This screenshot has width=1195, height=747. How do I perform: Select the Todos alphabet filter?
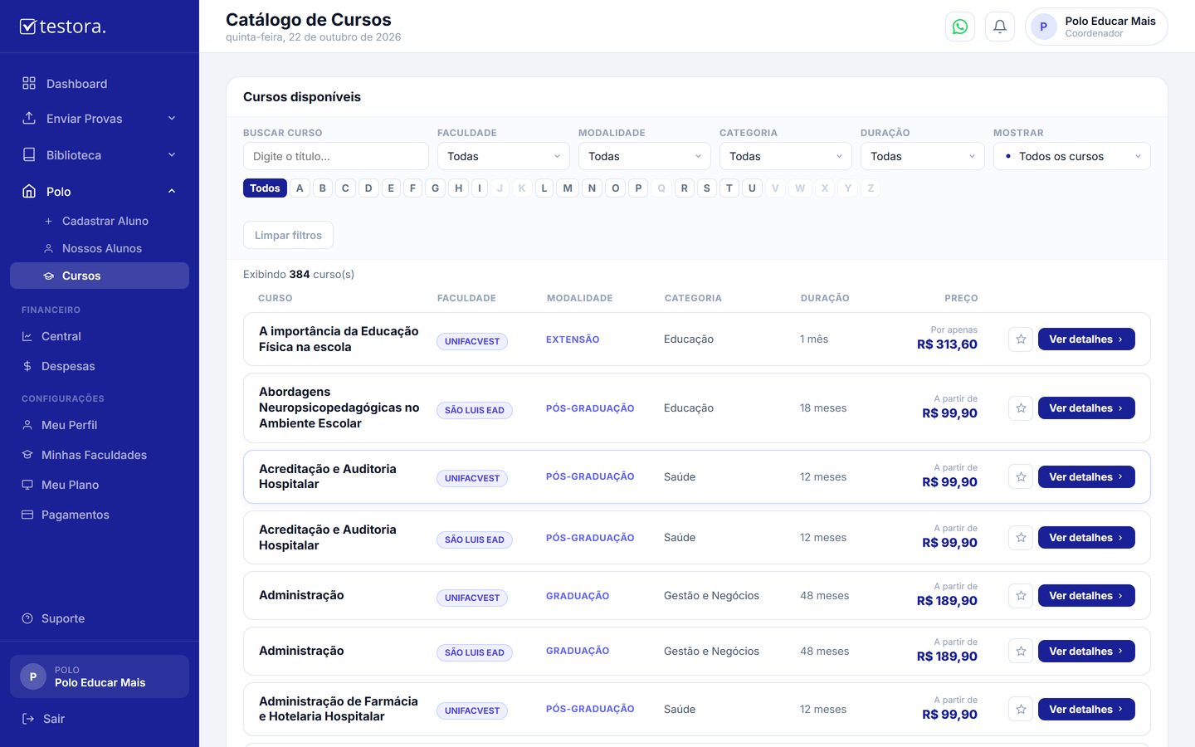tap(265, 188)
